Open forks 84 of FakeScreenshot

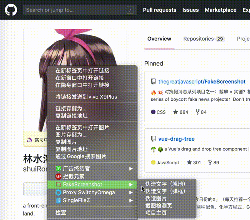201,112
